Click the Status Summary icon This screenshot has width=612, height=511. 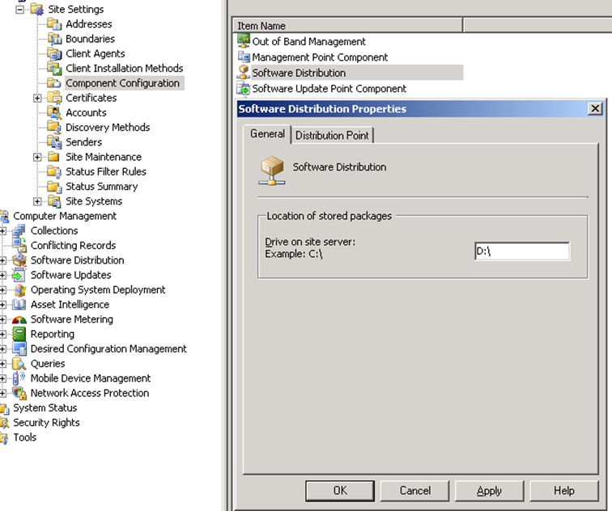coord(54,186)
